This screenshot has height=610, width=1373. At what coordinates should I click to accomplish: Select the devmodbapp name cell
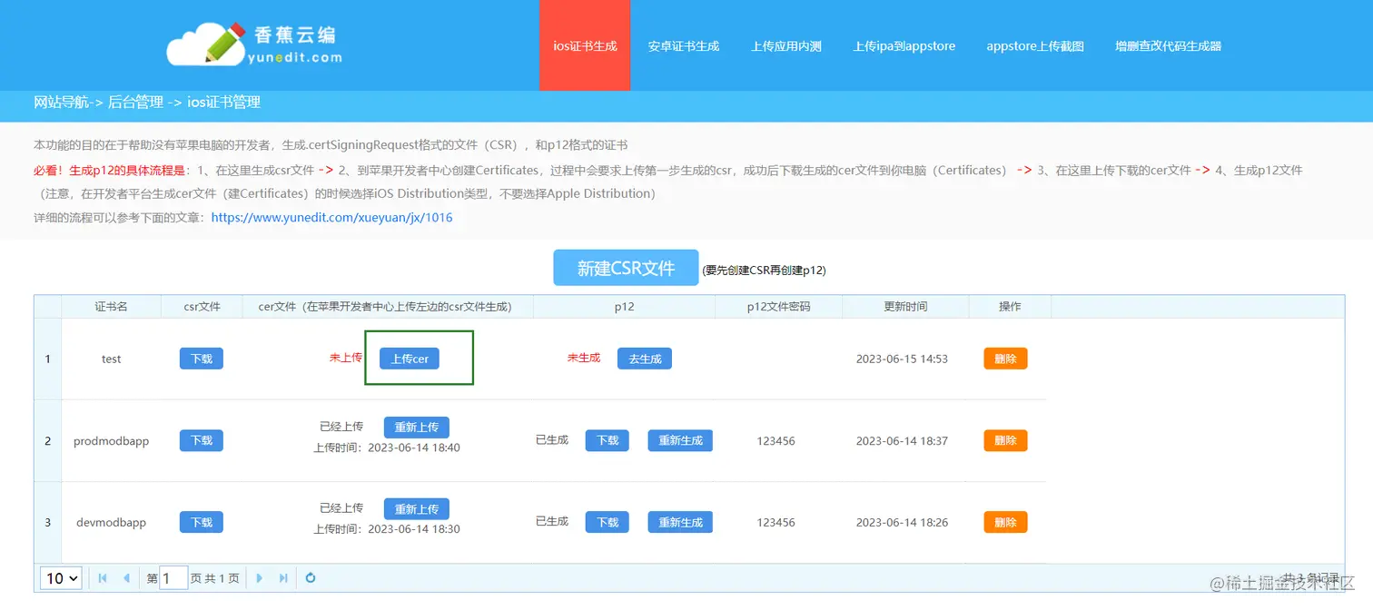(112, 522)
